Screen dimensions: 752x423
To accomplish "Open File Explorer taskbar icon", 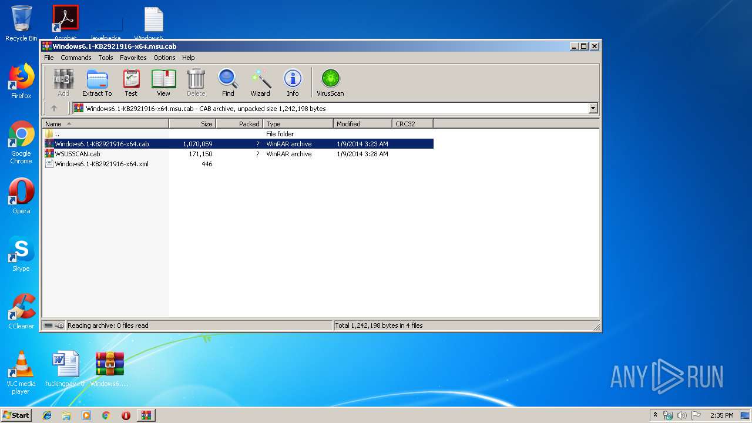I will [x=66, y=415].
